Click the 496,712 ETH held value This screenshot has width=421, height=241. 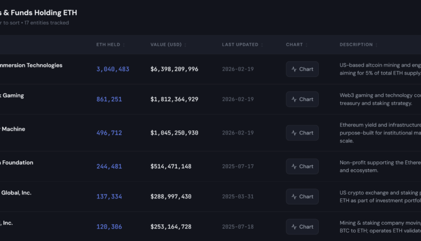pyautogui.click(x=109, y=133)
